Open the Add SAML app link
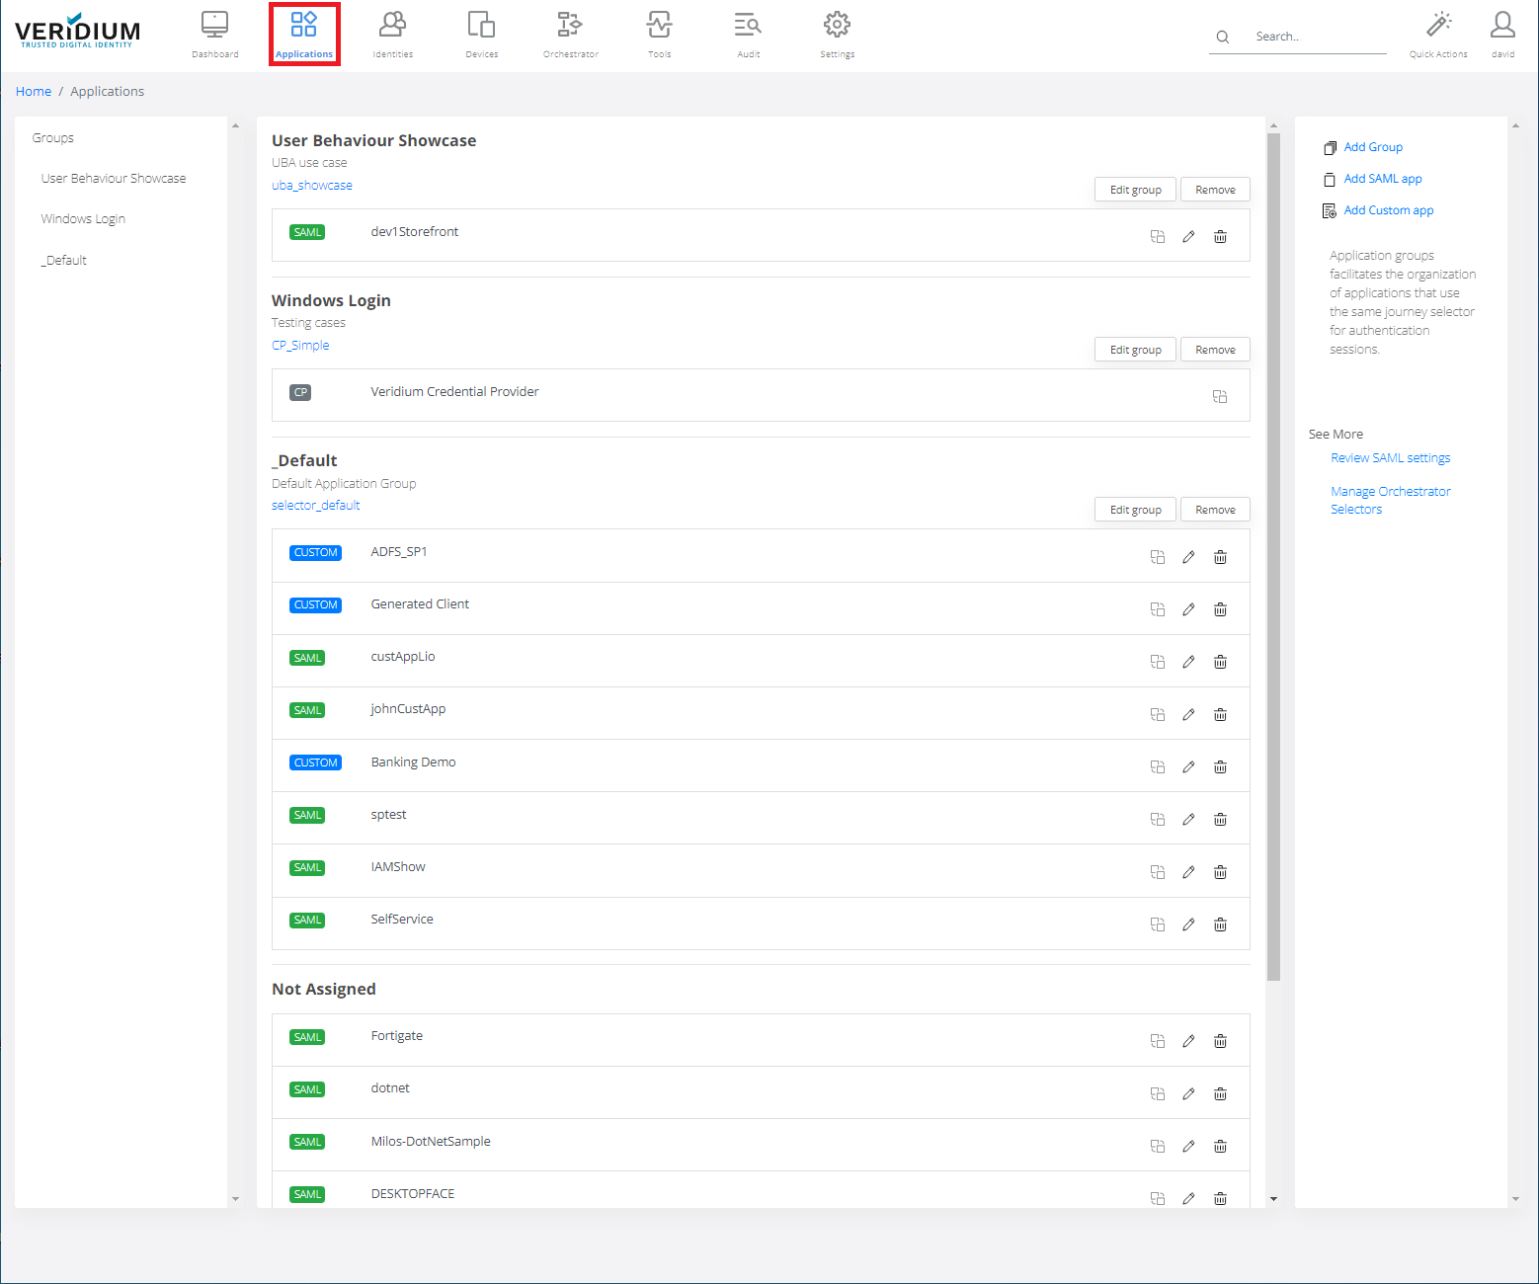 click(1382, 179)
